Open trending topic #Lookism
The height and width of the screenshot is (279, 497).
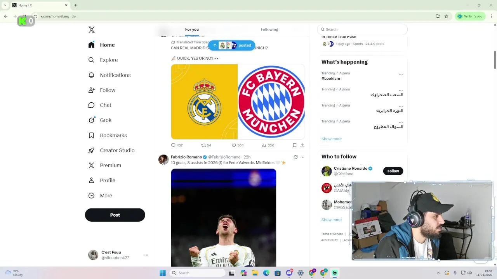click(331, 79)
